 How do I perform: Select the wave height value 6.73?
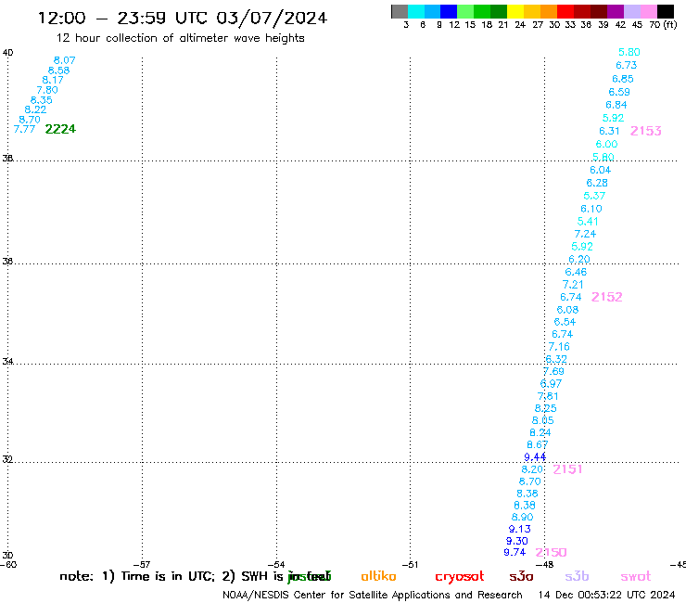(627, 66)
